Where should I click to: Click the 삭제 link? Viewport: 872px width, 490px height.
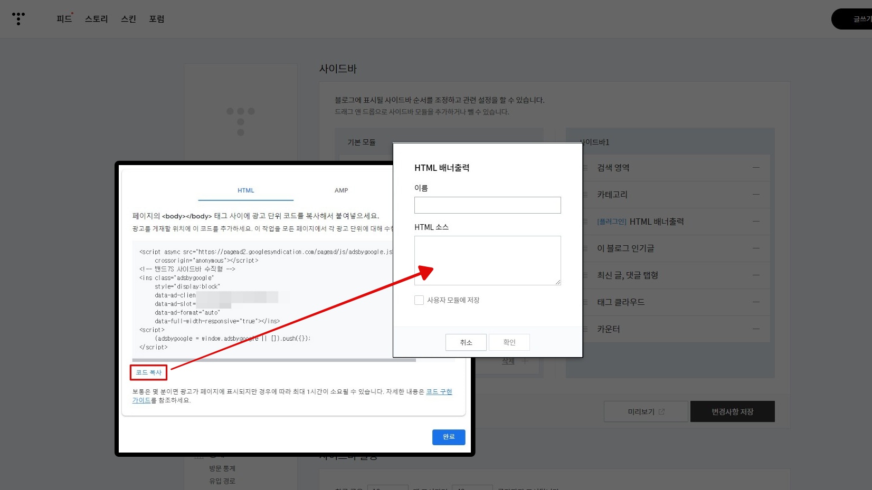coord(508,361)
